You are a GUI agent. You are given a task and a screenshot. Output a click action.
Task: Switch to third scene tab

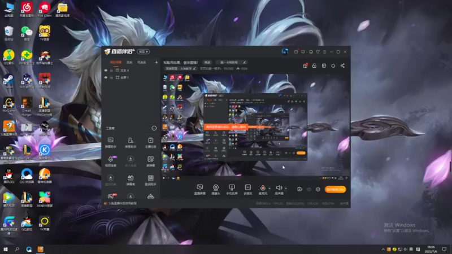pos(141,62)
